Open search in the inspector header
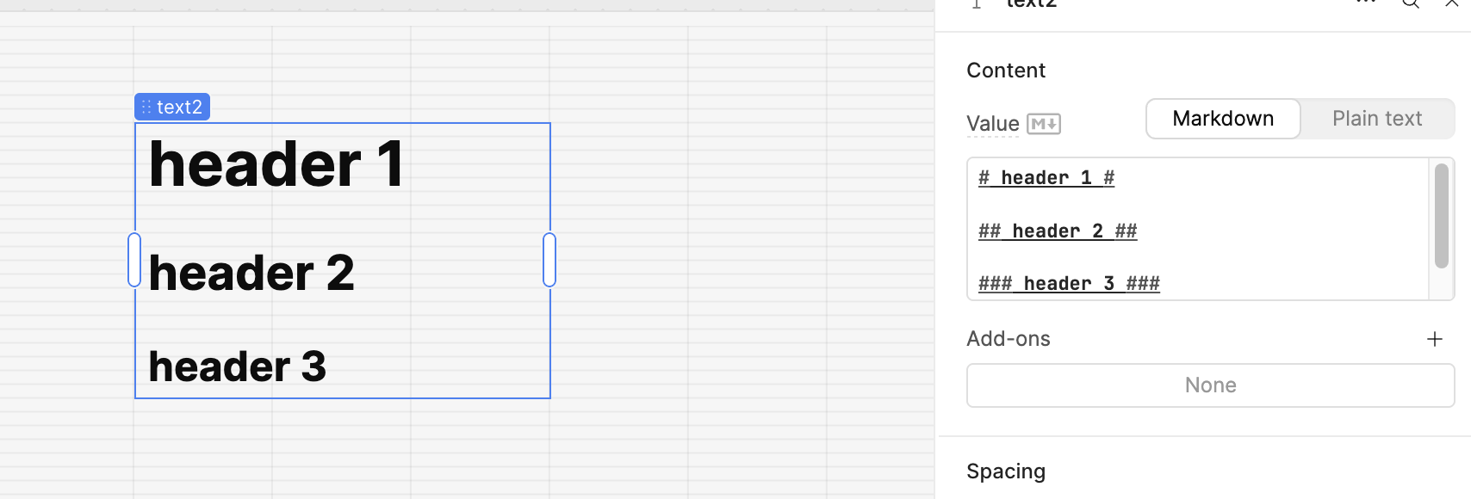 click(1411, 3)
